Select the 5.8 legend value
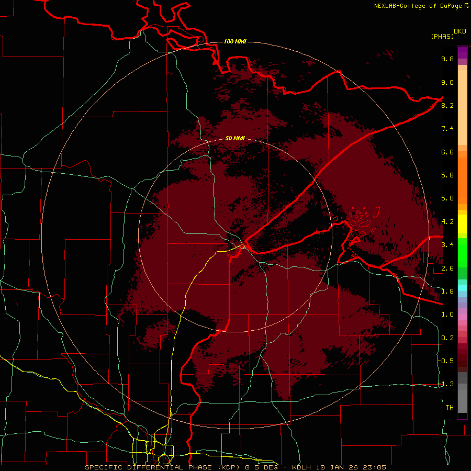 click(x=447, y=175)
